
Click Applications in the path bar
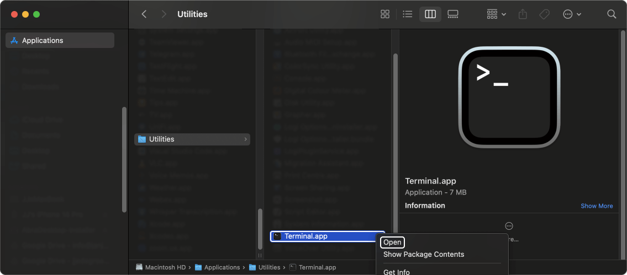pyautogui.click(x=218, y=267)
